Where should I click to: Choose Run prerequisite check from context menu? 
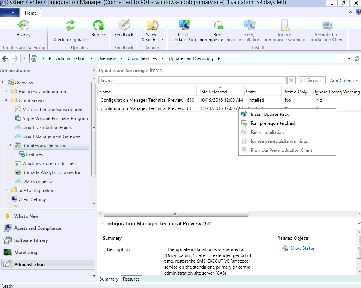click(287, 123)
